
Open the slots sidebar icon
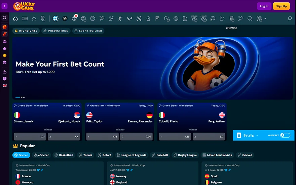tap(4, 41)
